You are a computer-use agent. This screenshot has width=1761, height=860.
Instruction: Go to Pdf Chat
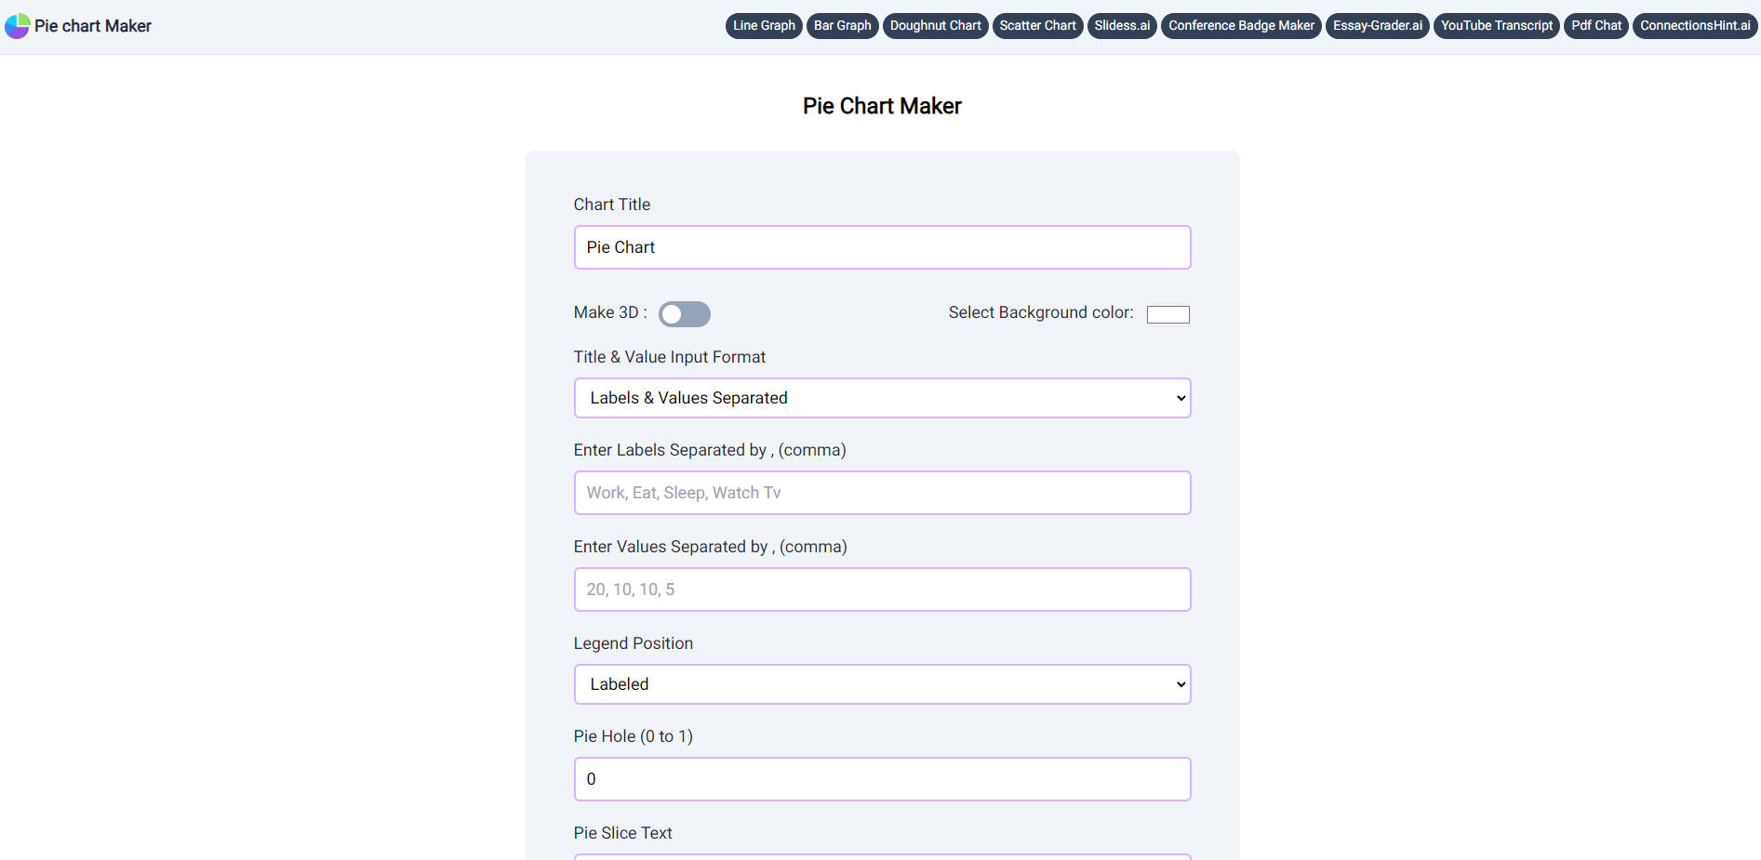point(1595,26)
